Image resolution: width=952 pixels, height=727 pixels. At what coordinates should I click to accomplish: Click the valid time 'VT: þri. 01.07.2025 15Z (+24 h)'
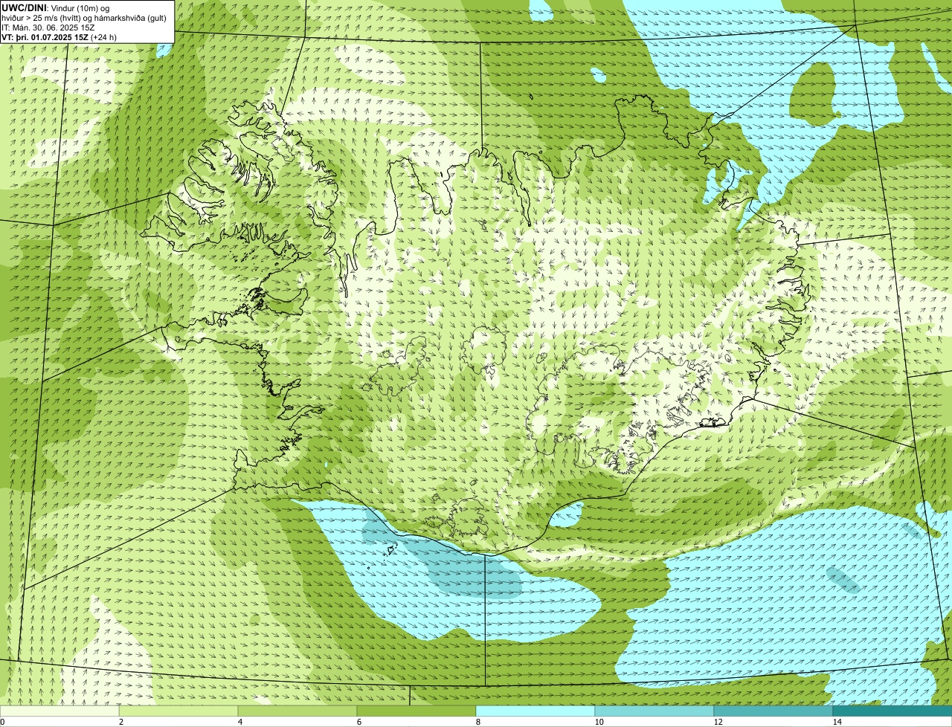click(59, 36)
